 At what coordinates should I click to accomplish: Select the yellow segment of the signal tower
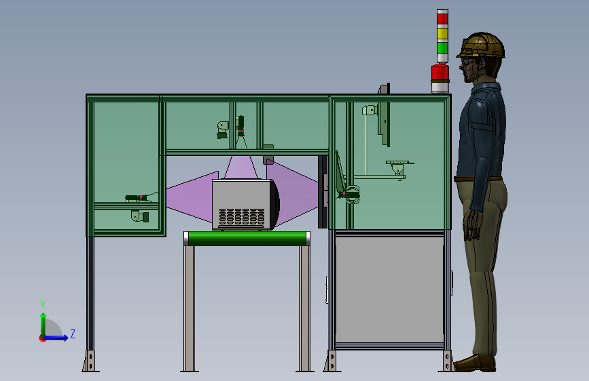coord(442,33)
